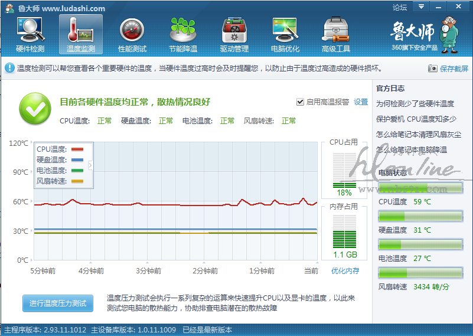The width and height of the screenshot is (473, 336).
Task: Click the camera 保存截屏 icon
Action: point(433,68)
